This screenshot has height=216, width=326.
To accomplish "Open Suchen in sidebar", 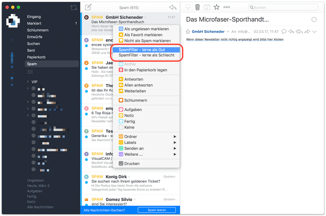I will [x=33, y=44].
